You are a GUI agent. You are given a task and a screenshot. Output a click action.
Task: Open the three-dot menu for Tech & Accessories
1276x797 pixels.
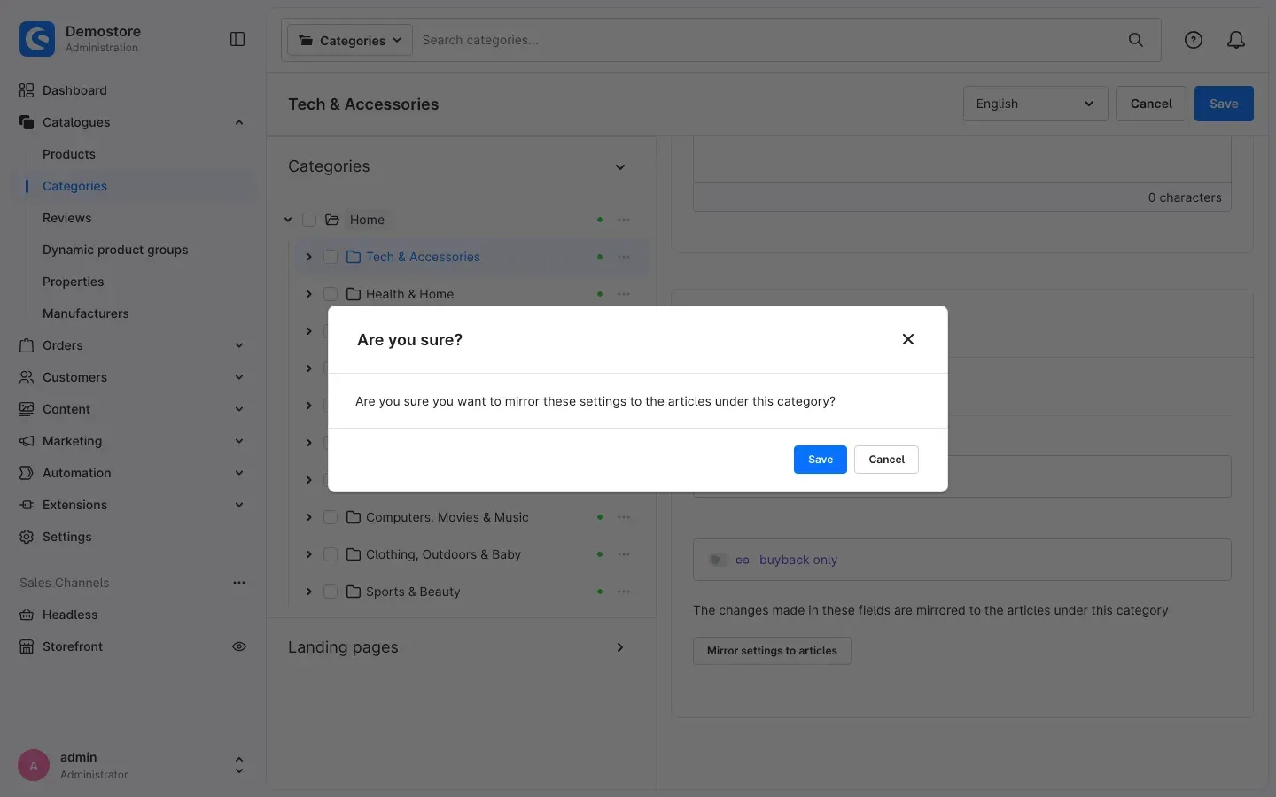pyautogui.click(x=624, y=257)
